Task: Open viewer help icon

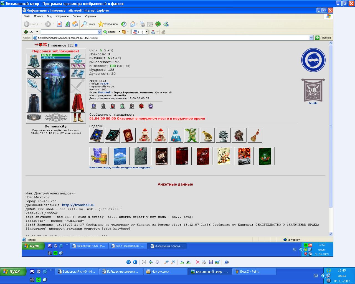Action: click(x=226, y=262)
